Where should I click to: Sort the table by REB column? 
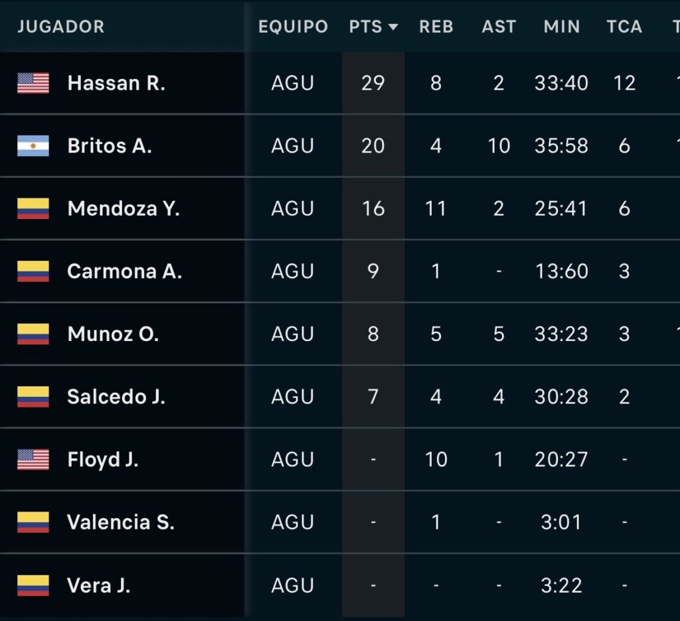[x=436, y=27]
